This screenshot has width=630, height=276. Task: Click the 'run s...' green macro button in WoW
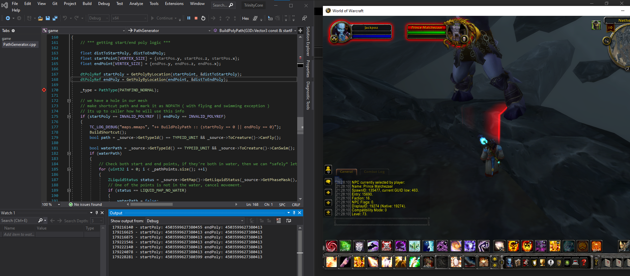click(345, 246)
